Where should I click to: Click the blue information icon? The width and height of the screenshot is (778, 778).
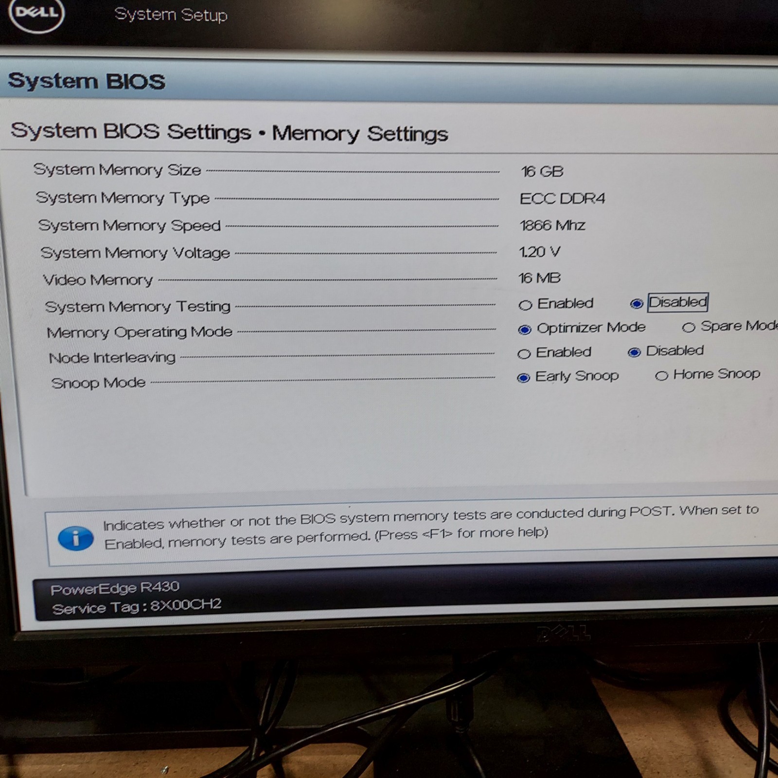[x=75, y=538]
